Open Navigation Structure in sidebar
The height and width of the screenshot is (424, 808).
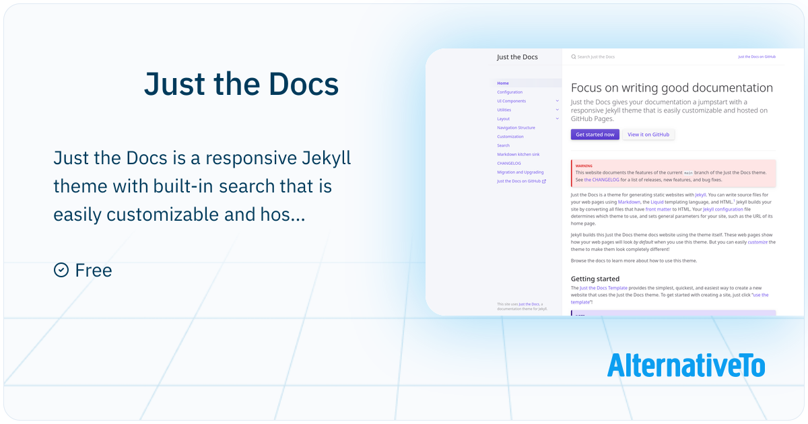pyautogui.click(x=516, y=128)
